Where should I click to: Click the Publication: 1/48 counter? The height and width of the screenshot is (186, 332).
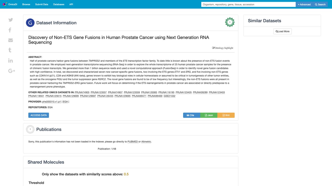point(107,149)
